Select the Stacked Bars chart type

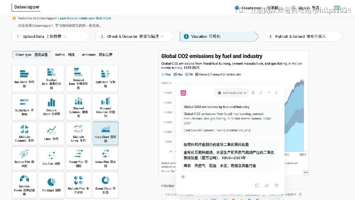(x=51, y=79)
